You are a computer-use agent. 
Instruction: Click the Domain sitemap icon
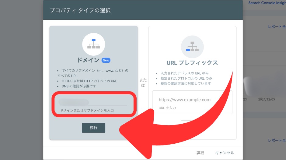tap(94, 44)
